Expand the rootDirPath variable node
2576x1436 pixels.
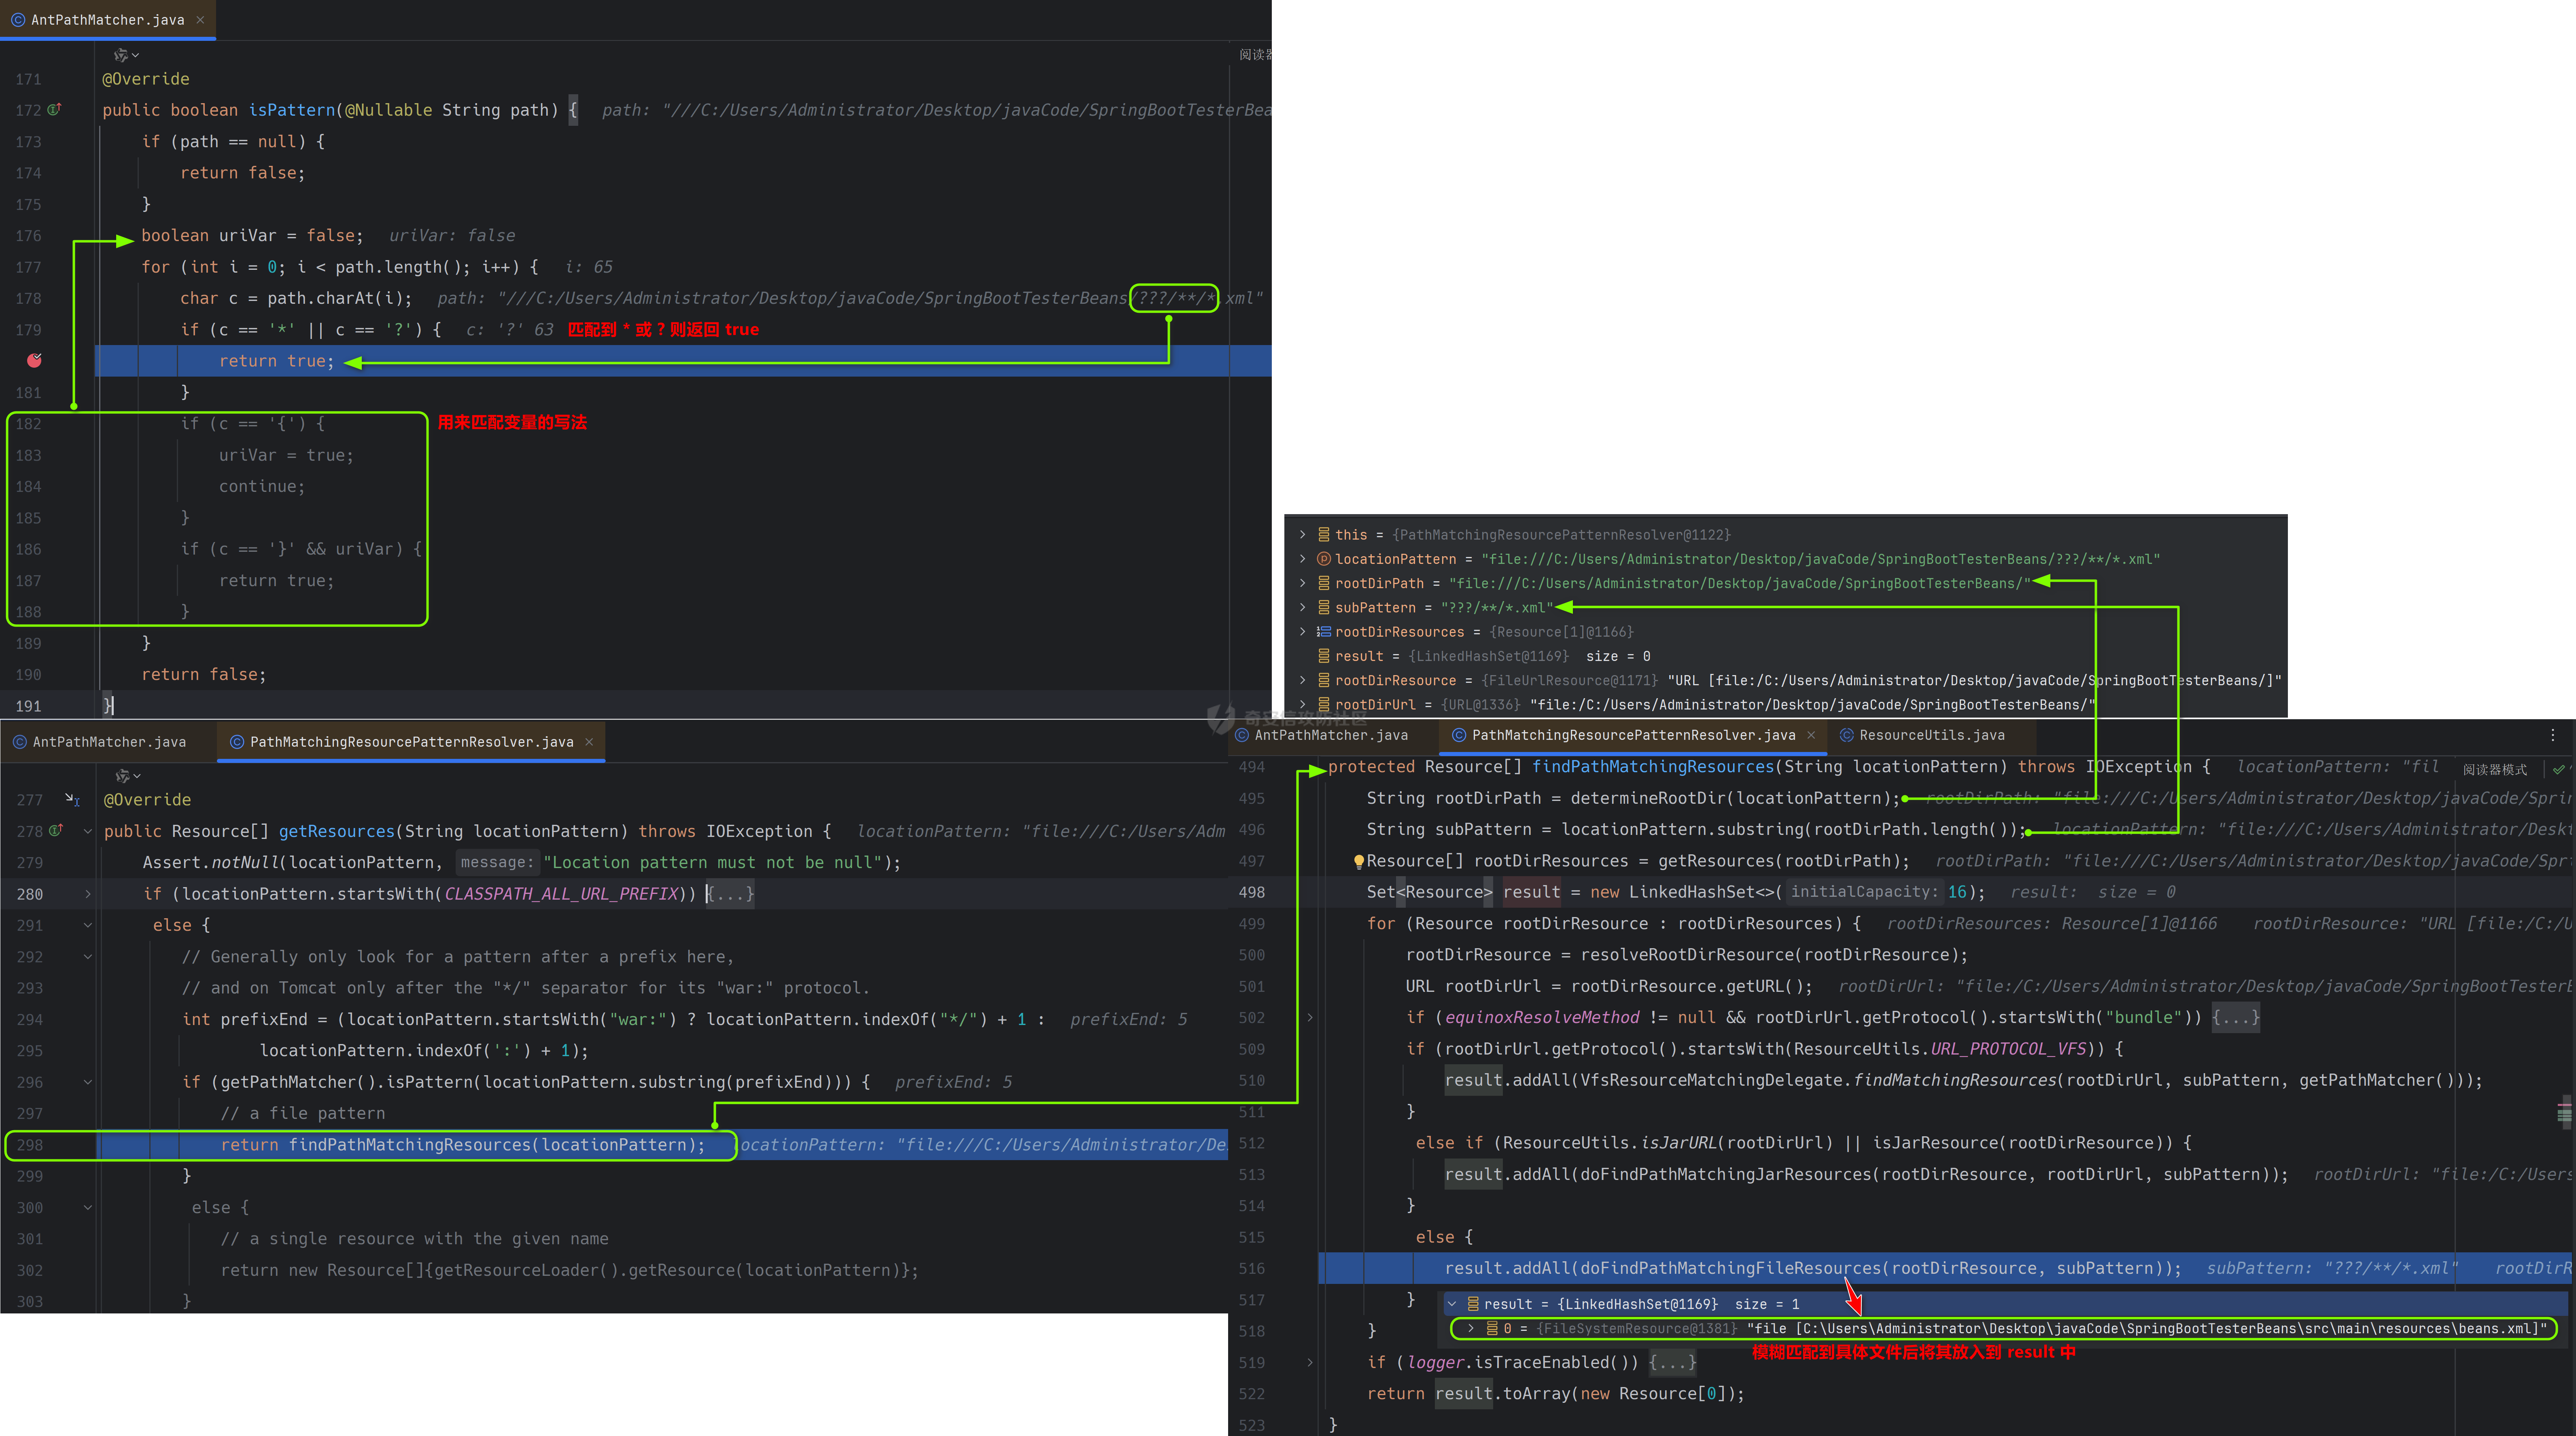tap(1302, 582)
